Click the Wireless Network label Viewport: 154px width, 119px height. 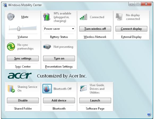pos(95,37)
